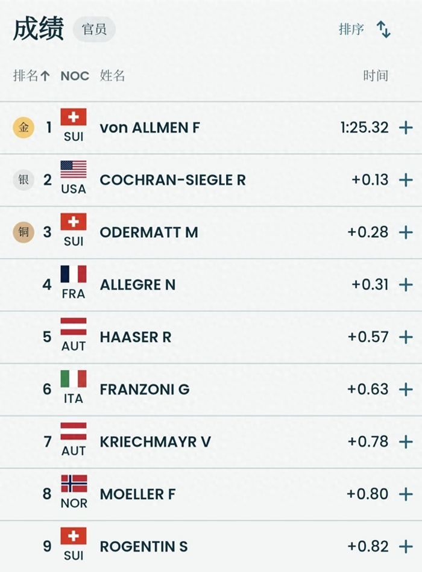Expand ALLEGRE N row with plus
The width and height of the screenshot is (422, 572).
click(406, 284)
